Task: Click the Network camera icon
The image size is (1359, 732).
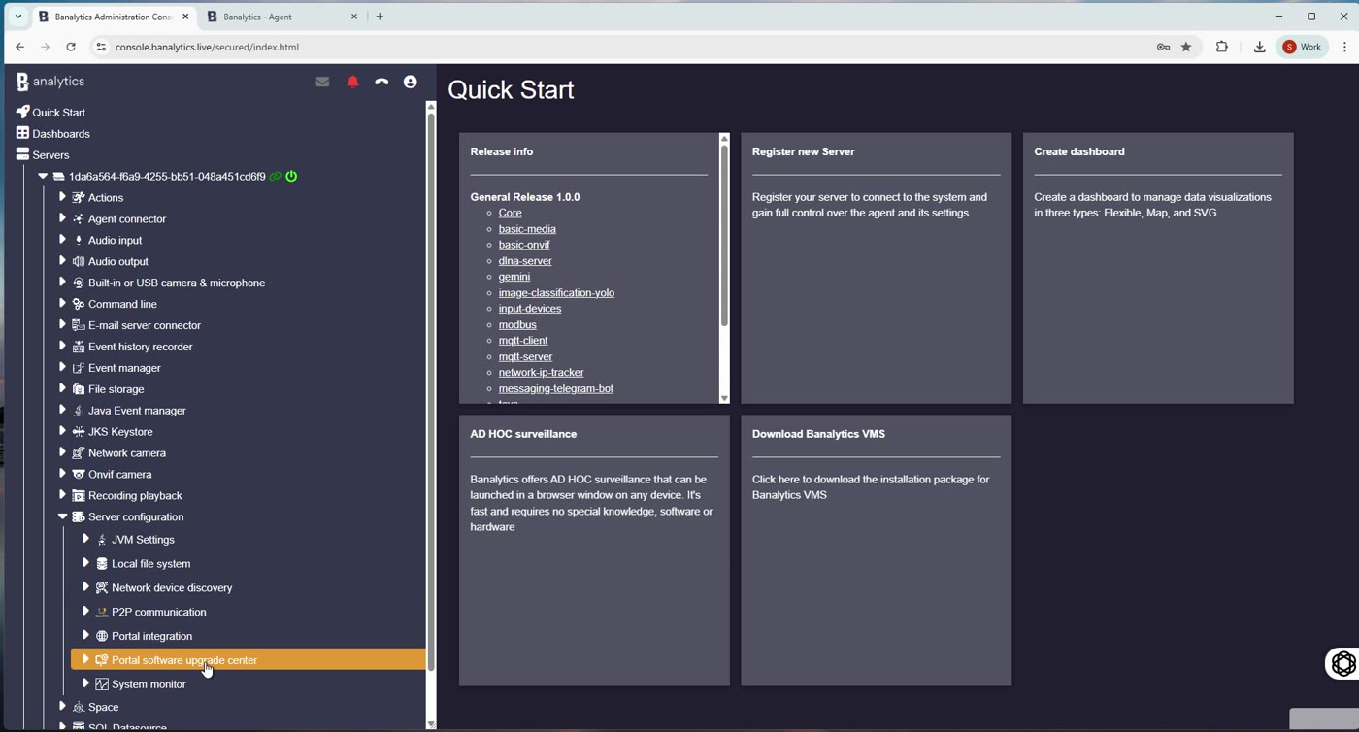Action: tap(79, 452)
